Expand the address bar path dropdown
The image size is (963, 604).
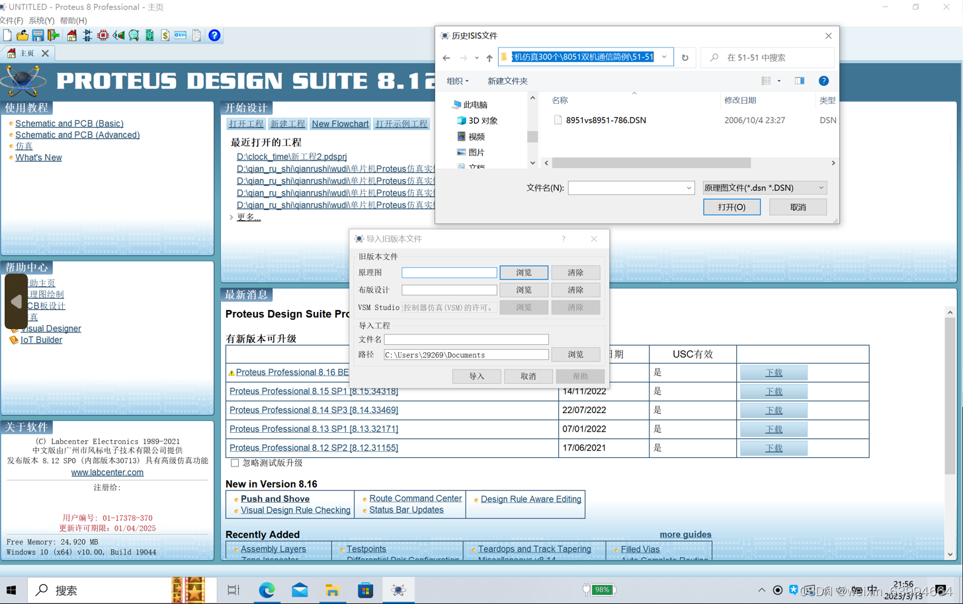pyautogui.click(x=664, y=57)
